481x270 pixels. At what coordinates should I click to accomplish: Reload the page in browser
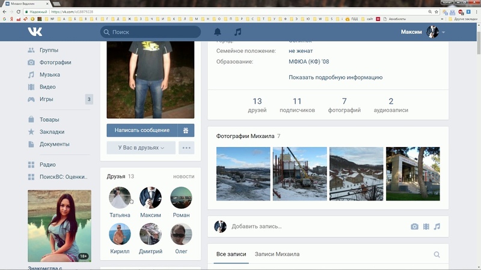point(19,11)
